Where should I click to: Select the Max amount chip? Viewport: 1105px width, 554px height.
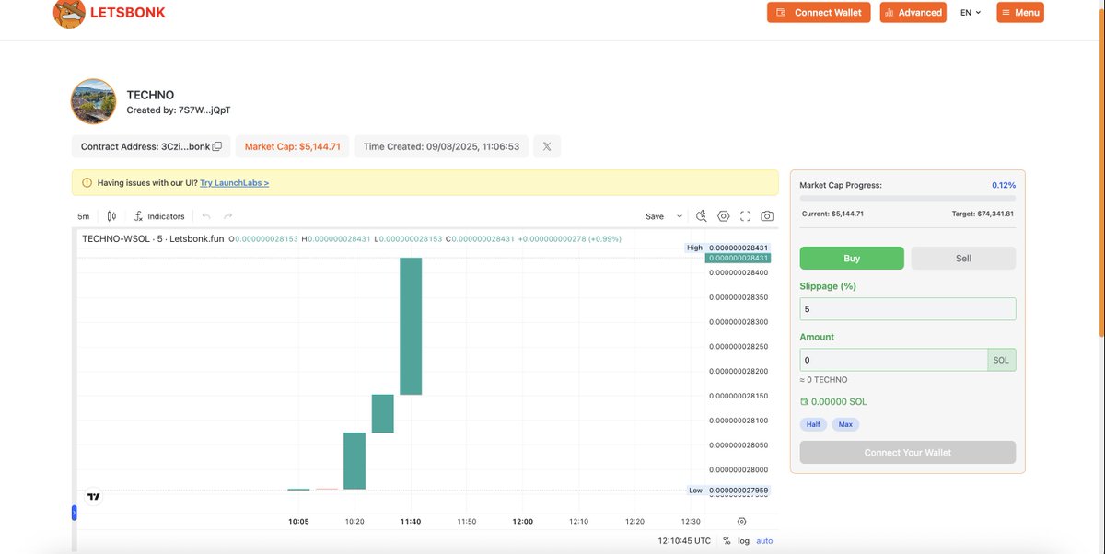(844, 424)
